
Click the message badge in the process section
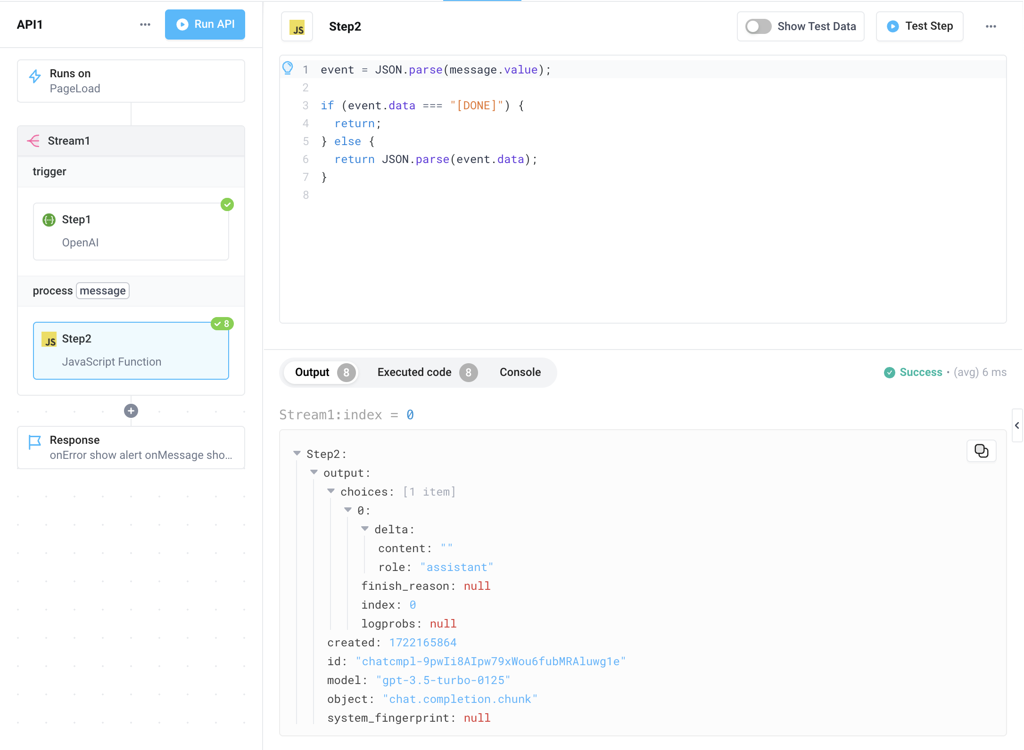pyautogui.click(x=102, y=291)
